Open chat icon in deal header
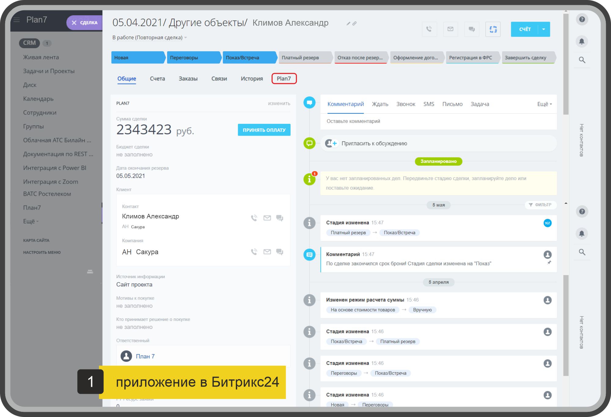This screenshot has height=417, width=611. (x=472, y=29)
